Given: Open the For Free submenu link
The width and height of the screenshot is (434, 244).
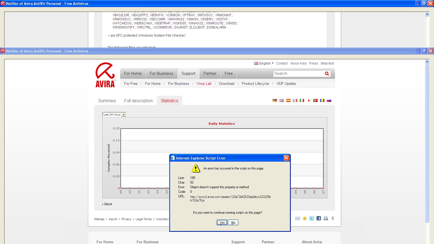Looking at the screenshot, I should click(x=131, y=84).
